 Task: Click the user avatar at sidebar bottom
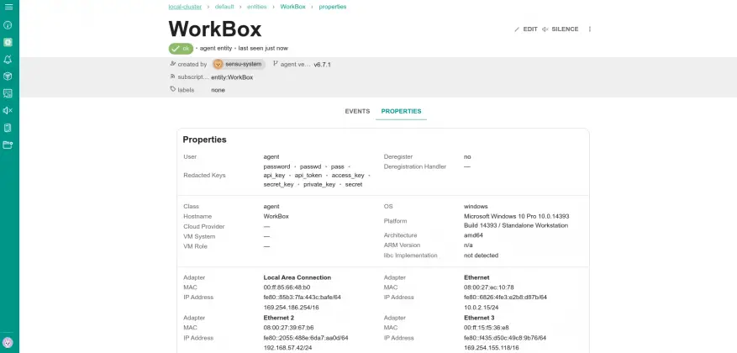(8, 343)
